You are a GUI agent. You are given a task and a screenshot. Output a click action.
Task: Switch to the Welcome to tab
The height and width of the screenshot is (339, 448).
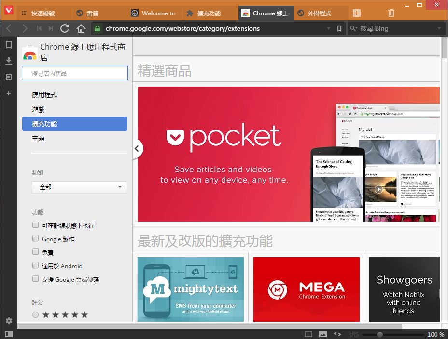click(x=154, y=13)
